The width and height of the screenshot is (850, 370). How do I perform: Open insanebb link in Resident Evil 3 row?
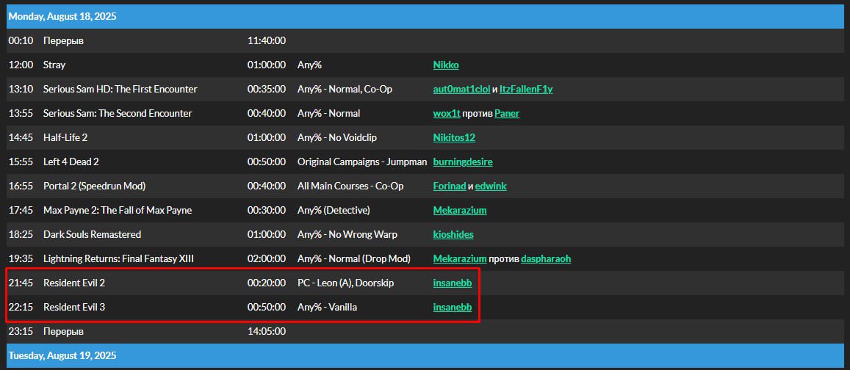452,308
